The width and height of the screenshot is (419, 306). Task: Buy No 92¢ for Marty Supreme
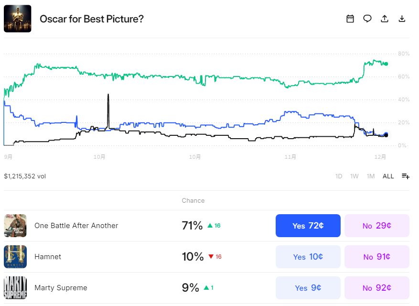tap(377, 288)
